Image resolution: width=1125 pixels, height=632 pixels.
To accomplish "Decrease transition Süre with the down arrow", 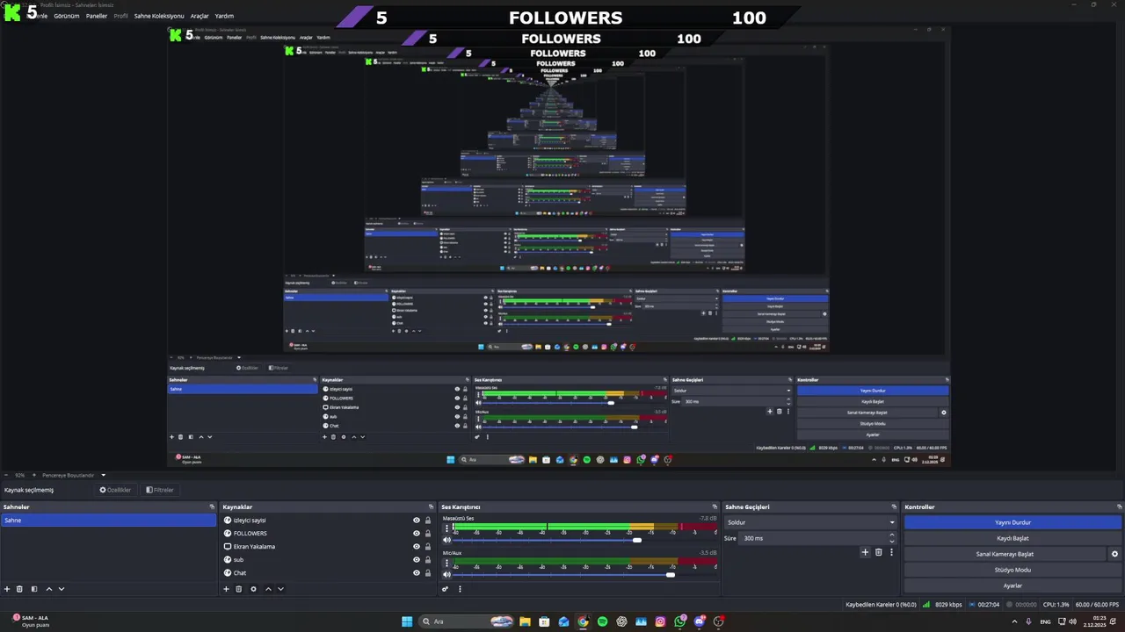I will click(891, 541).
